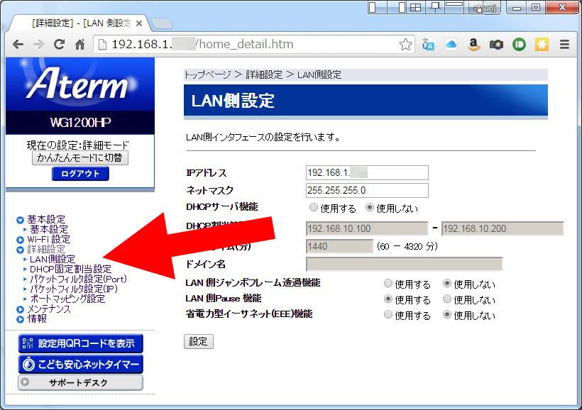The width and height of the screenshot is (582, 410).
Task: Click the 設定 submit button
Action: [x=199, y=341]
